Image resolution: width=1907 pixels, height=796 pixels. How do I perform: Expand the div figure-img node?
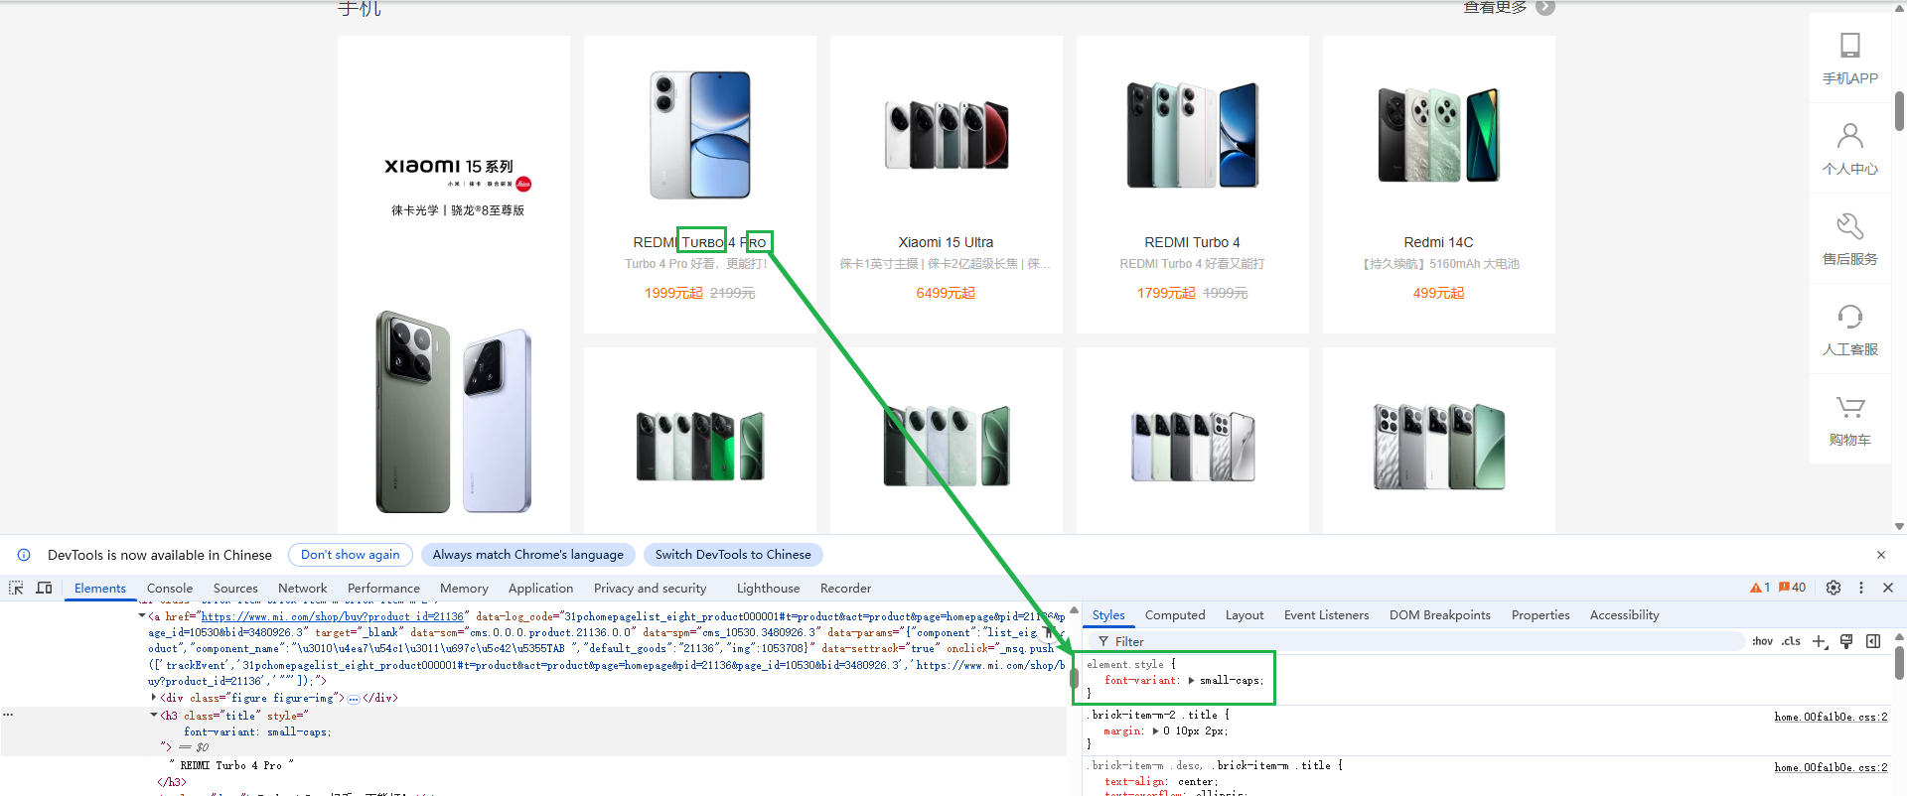pos(154,698)
